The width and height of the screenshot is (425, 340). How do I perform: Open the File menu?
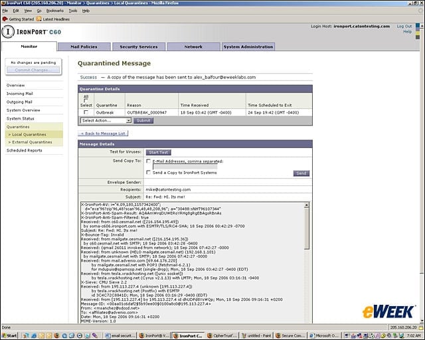[x=5, y=11]
